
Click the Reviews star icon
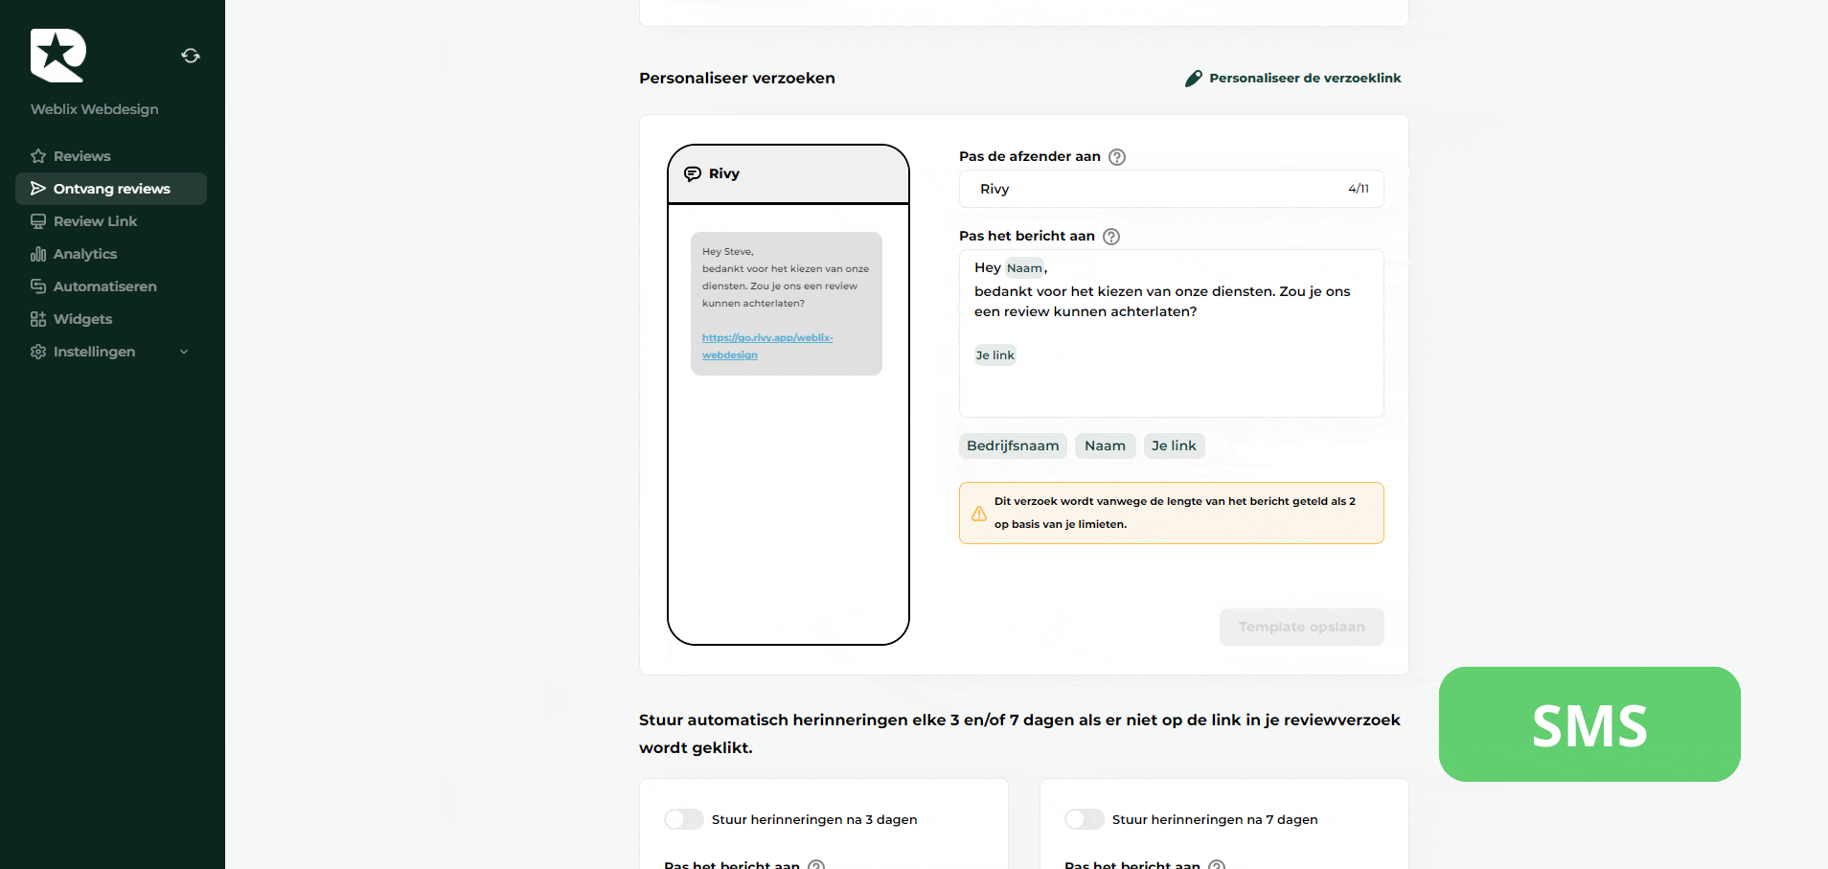(38, 156)
